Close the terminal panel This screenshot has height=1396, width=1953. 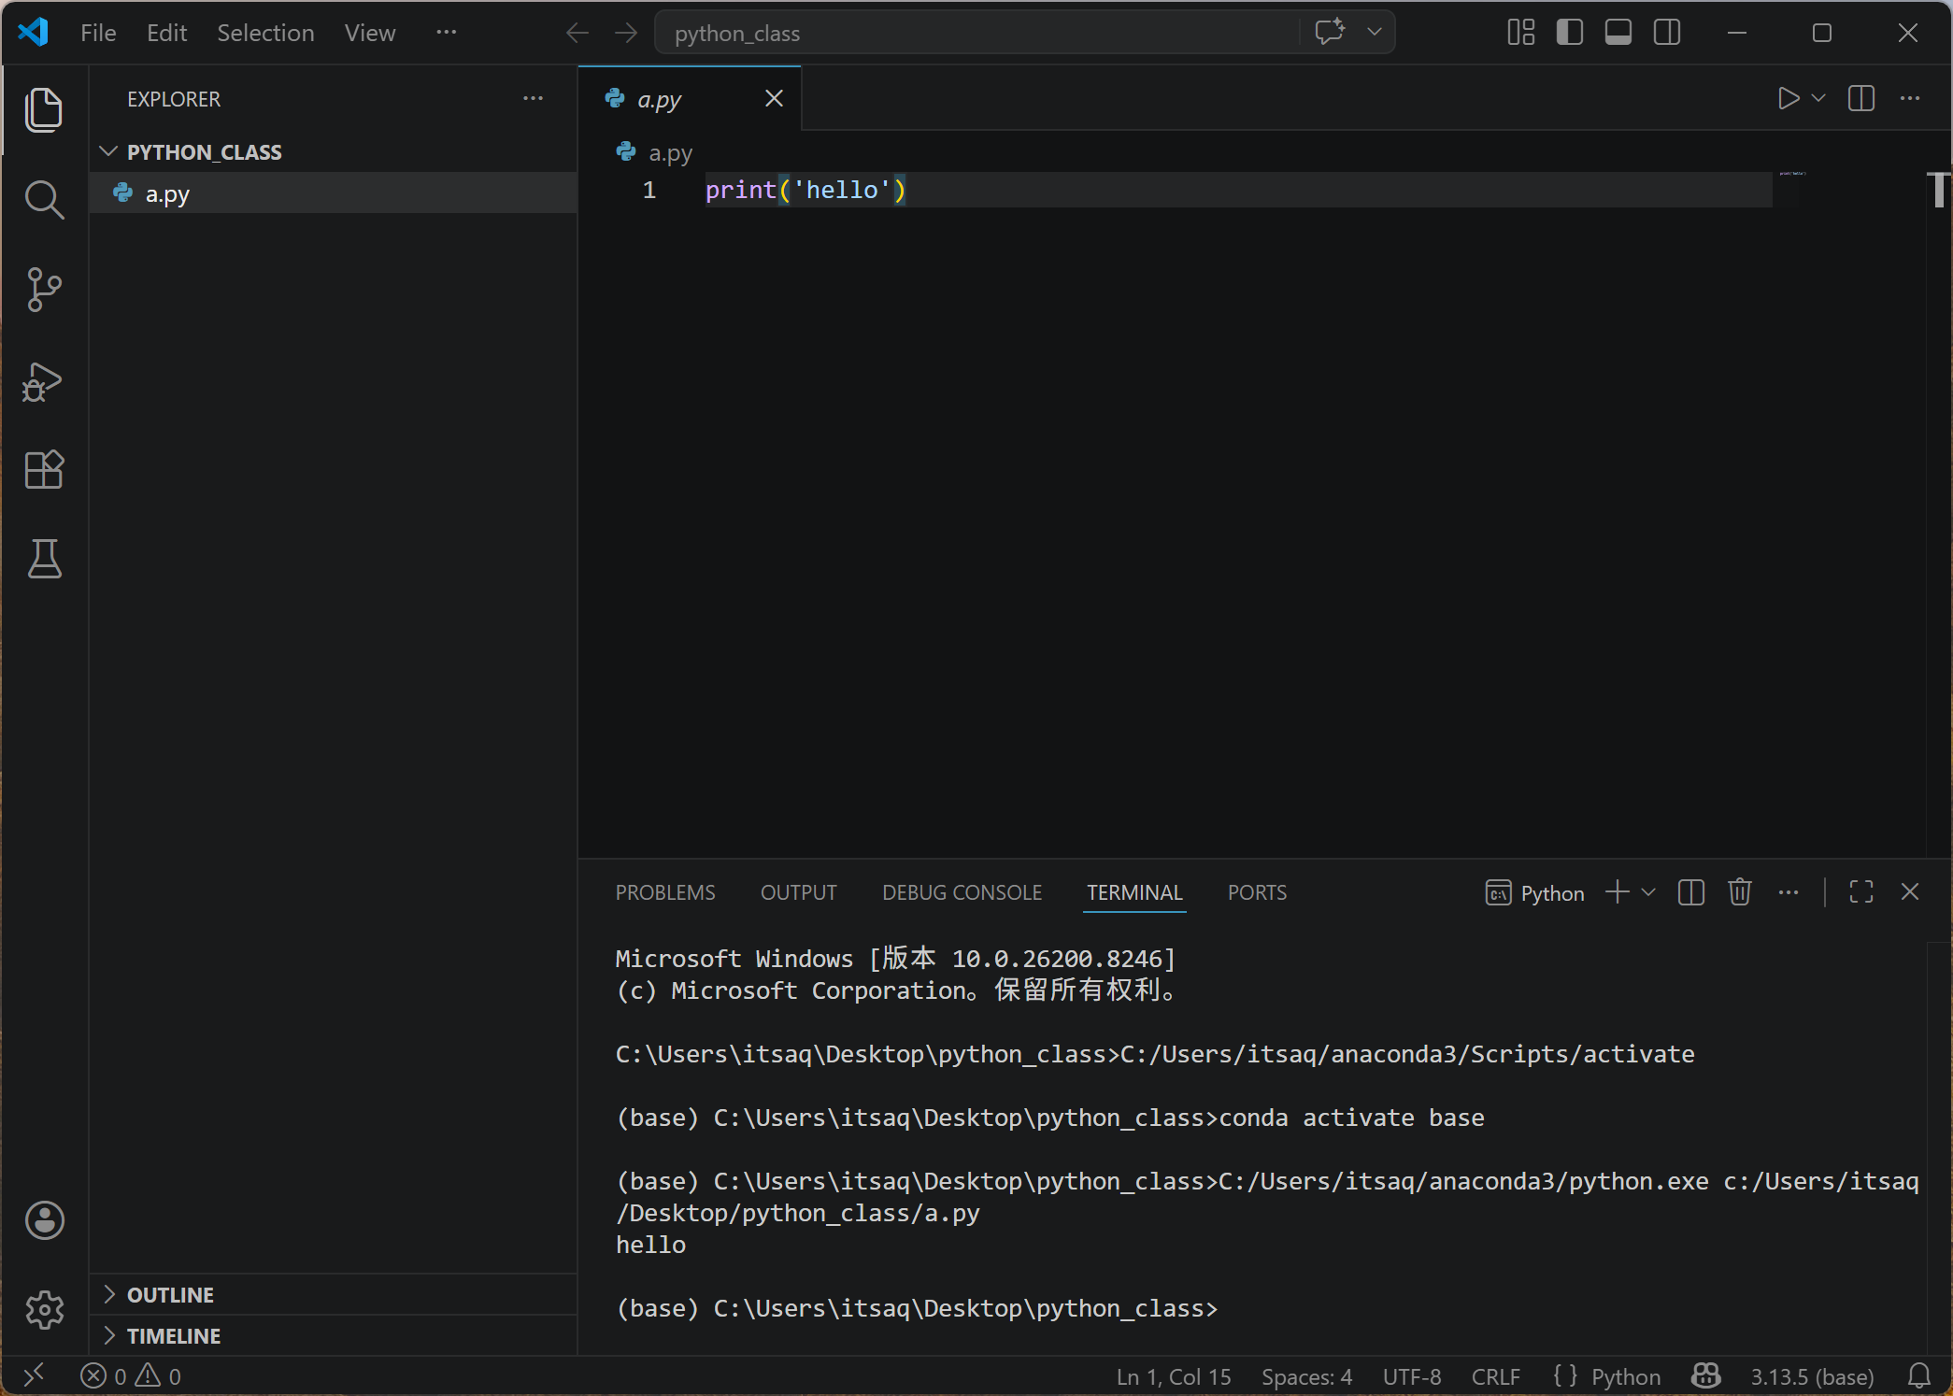point(1910,892)
